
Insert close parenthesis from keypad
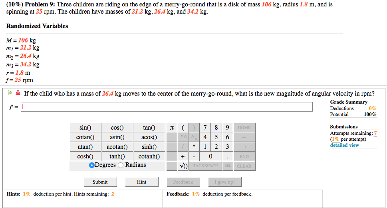coord(194,128)
